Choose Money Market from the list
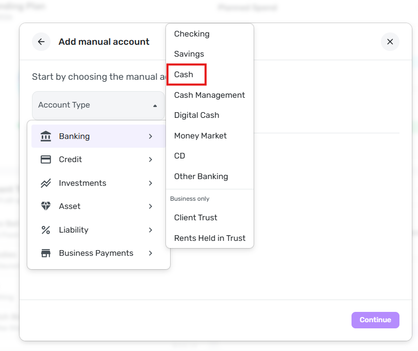The width and height of the screenshot is (418, 351). [x=200, y=136]
